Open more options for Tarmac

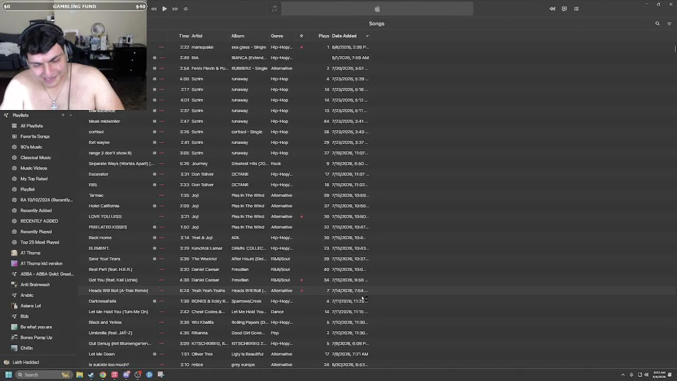(x=161, y=195)
